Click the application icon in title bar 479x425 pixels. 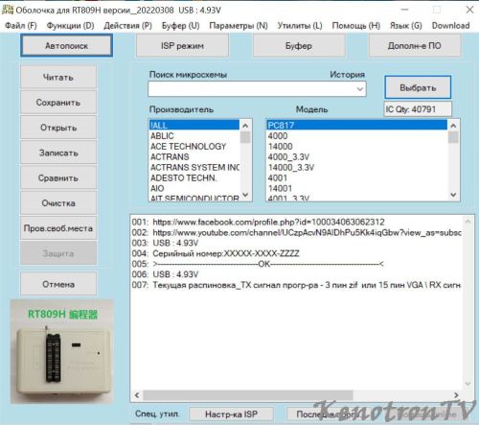8,10
